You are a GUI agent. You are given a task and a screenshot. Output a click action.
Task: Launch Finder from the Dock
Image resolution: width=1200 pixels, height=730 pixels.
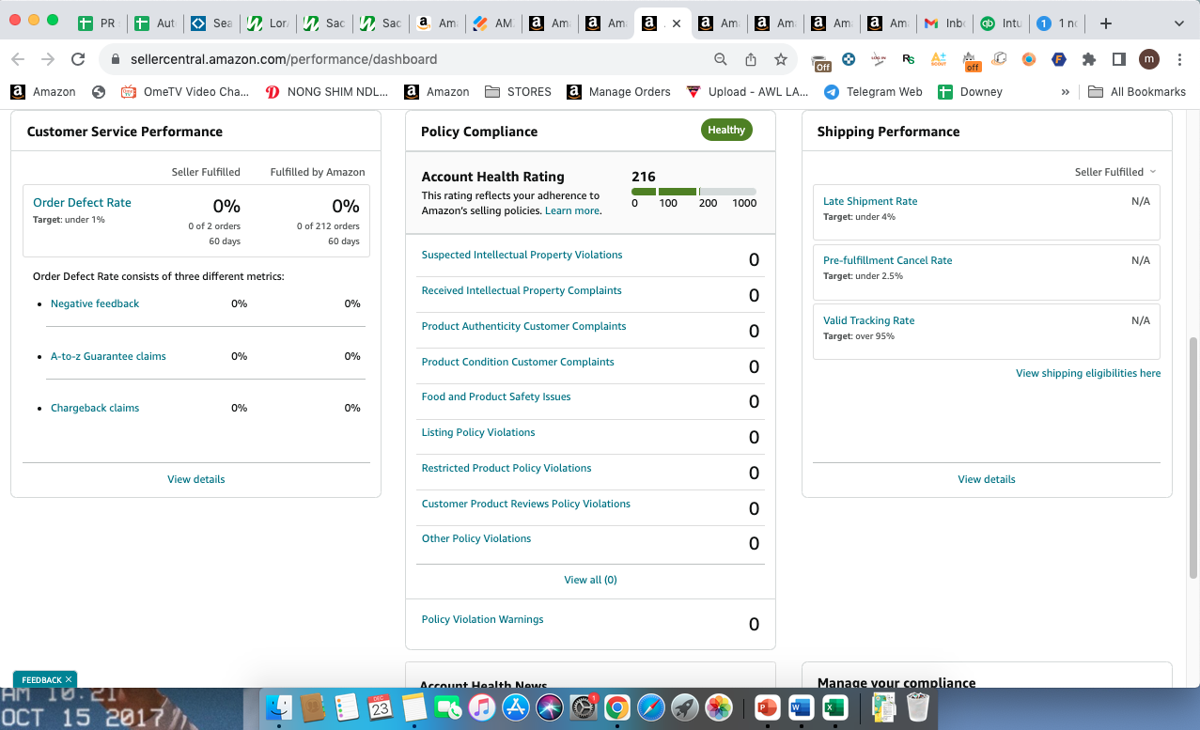pyautogui.click(x=278, y=707)
